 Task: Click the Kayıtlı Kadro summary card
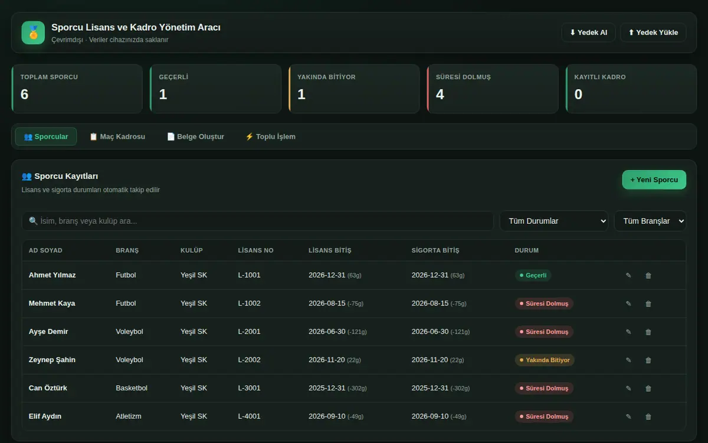coord(631,89)
